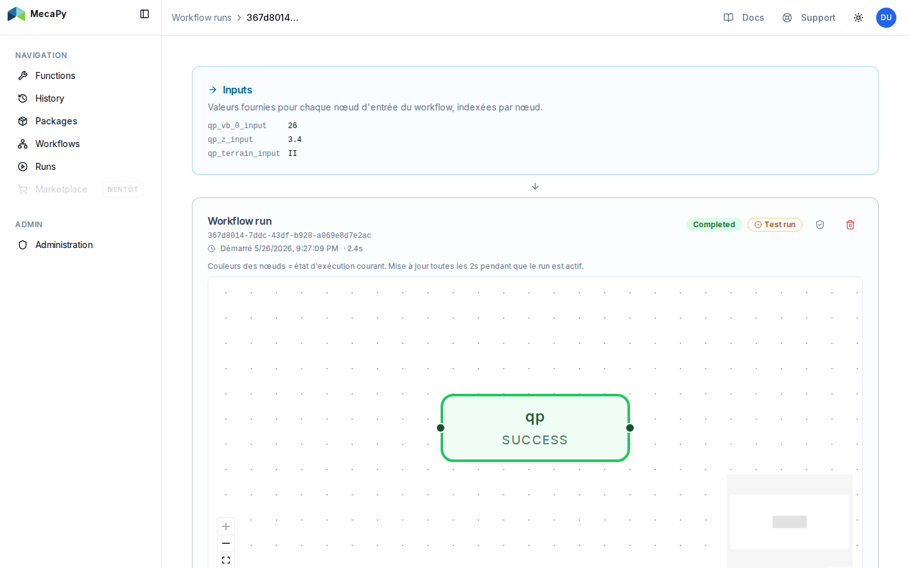Click the History clock icon
Viewport: 909px width, 568px height.
[23, 98]
